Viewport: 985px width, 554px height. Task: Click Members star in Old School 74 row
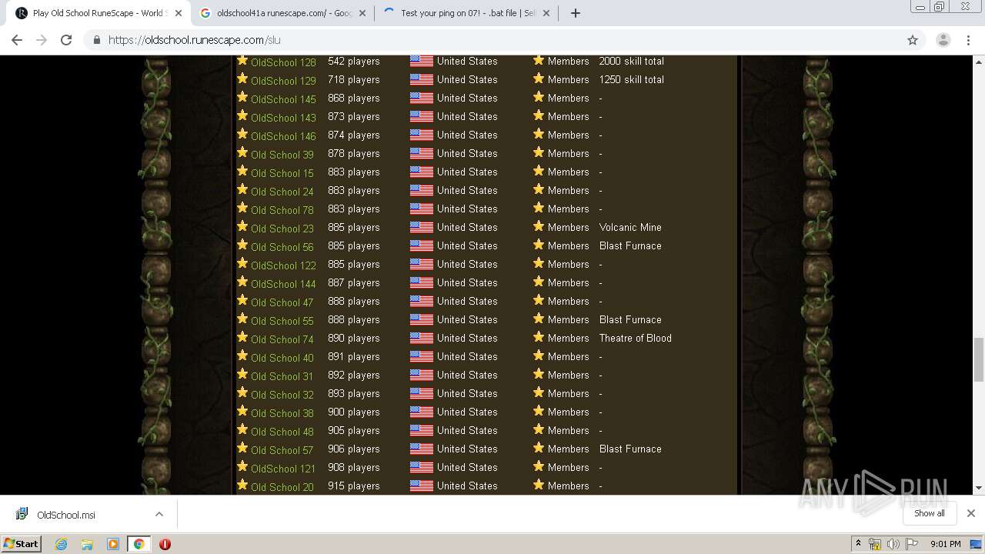coord(539,337)
